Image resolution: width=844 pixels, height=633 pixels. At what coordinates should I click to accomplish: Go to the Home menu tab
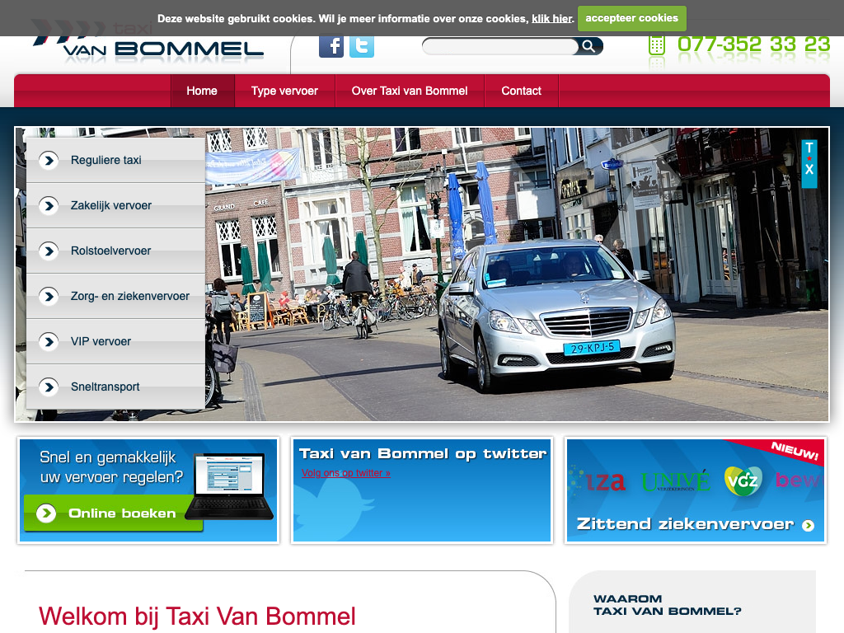pyautogui.click(x=202, y=91)
